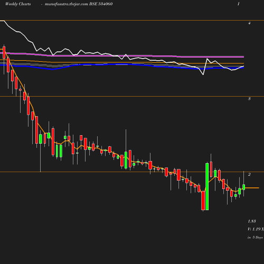Click the last green candle on the right
The width and height of the screenshot is (264, 264).
click(244, 187)
